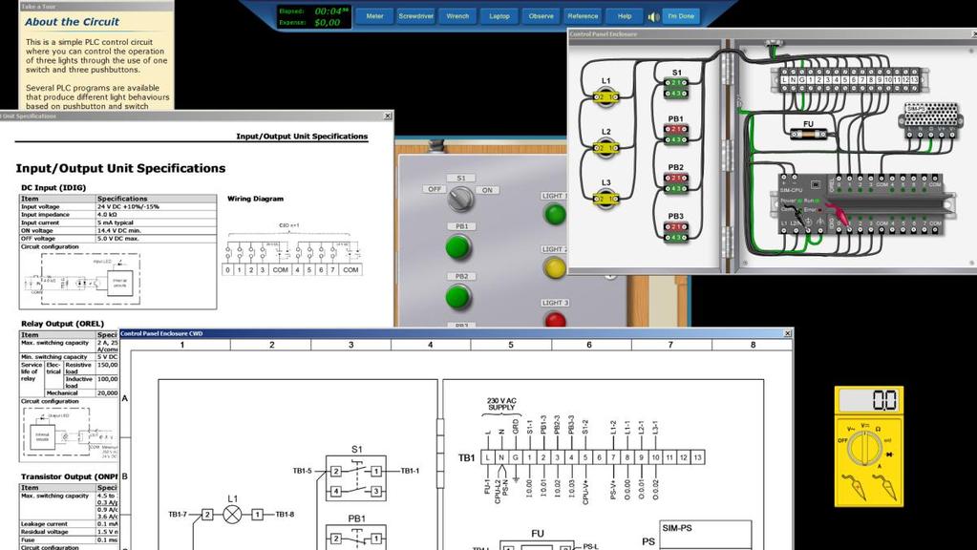977x550 pixels.
Task: Activate the Observe tool
Action: (541, 16)
